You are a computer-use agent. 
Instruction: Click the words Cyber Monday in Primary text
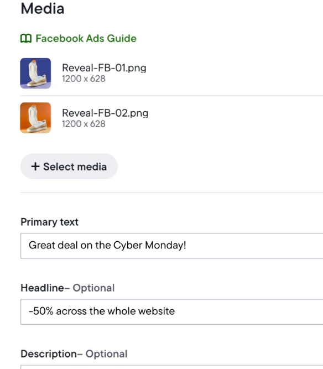tap(150, 245)
